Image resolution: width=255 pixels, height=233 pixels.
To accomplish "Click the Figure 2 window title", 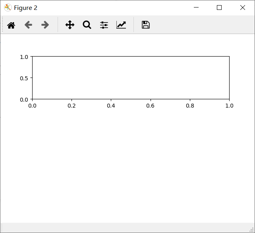I will tap(26, 8).
